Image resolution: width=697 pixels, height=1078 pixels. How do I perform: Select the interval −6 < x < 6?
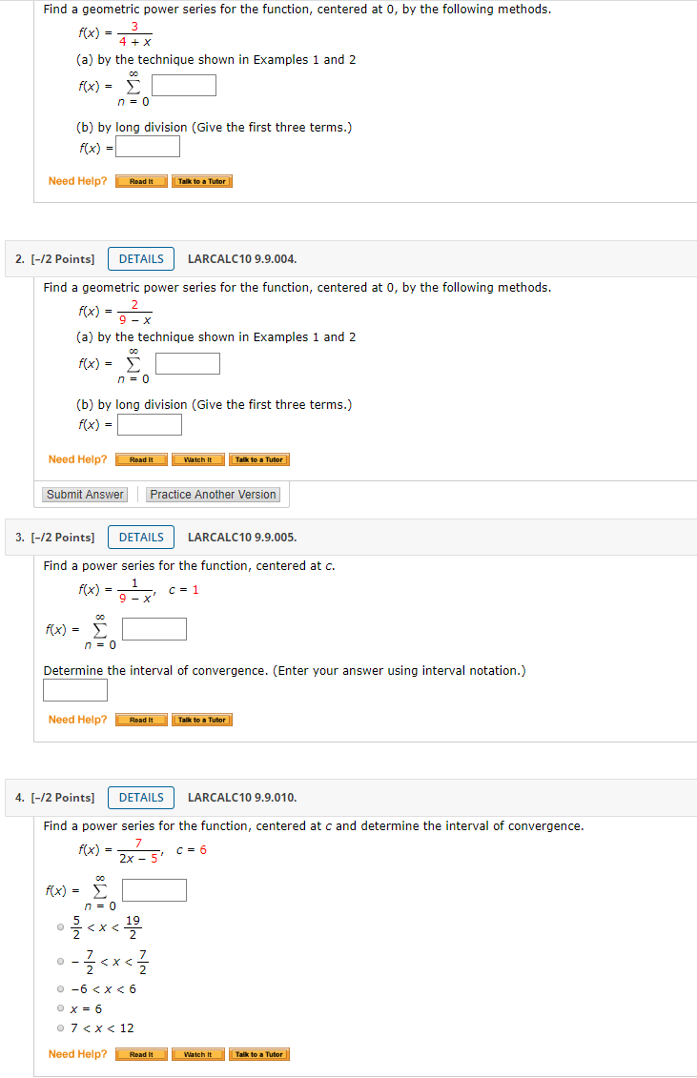click(x=58, y=988)
